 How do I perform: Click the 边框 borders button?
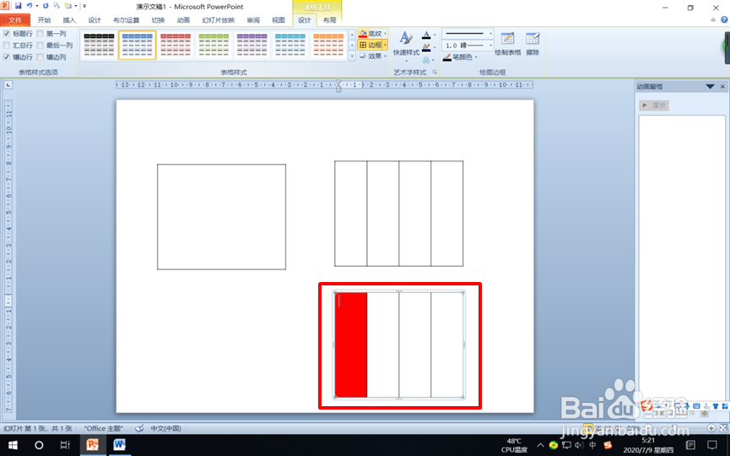(370, 46)
